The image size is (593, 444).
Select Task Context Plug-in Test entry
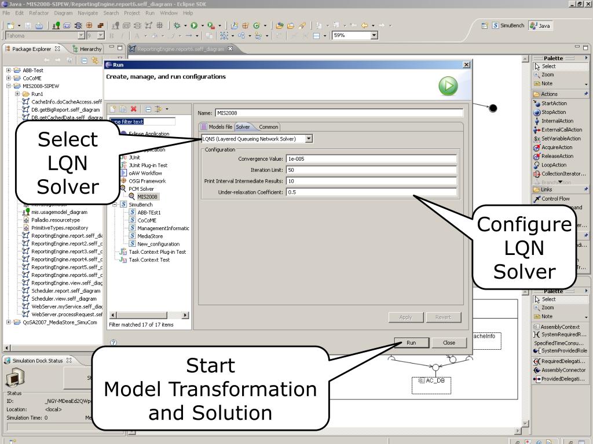pos(158,252)
